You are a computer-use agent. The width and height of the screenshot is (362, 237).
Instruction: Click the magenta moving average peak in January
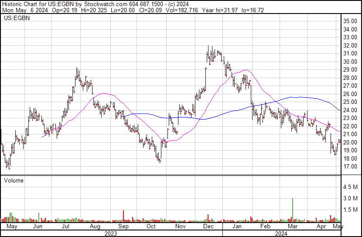(246, 70)
